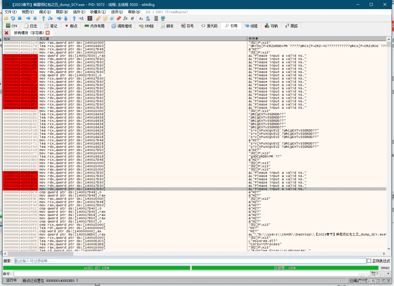The width and height of the screenshot is (394, 286).
Task: Open the Comments speech-bubble icon
Action: click(x=105, y=18)
